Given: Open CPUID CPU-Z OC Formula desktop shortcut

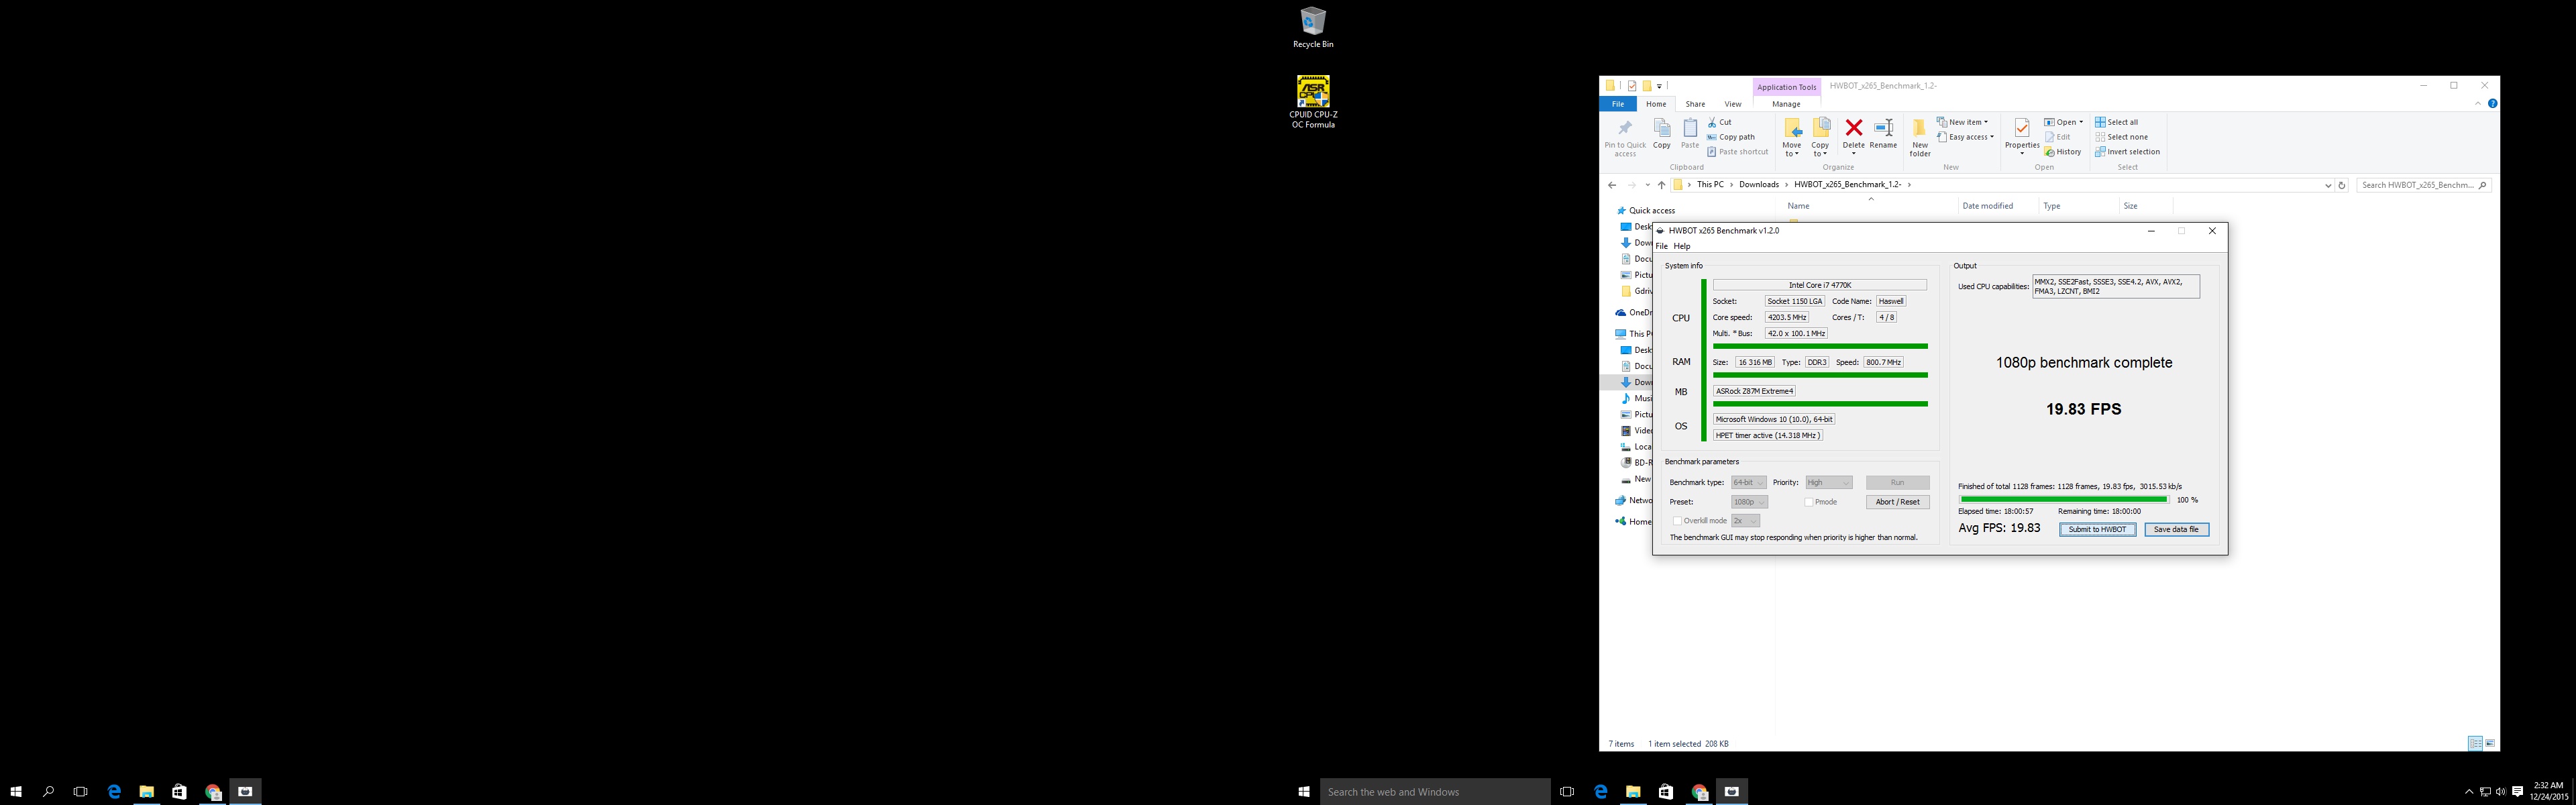Looking at the screenshot, I should coord(1312,102).
